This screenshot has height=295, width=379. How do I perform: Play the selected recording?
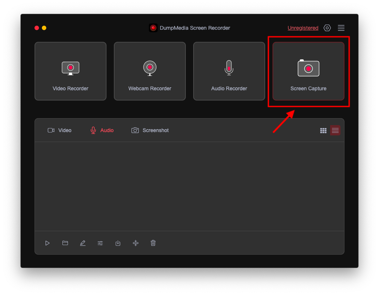coord(47,243)
